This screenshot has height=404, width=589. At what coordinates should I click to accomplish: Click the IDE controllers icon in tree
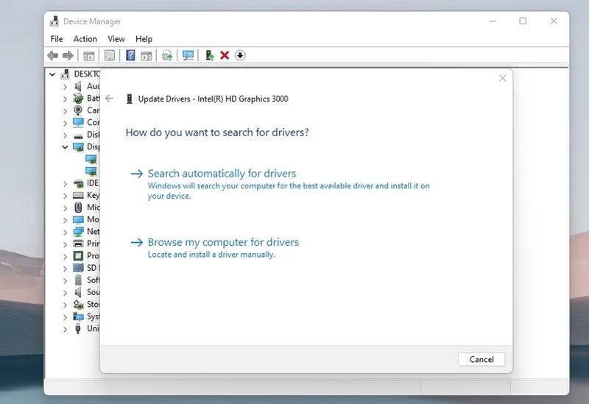[x=78, y=183]
